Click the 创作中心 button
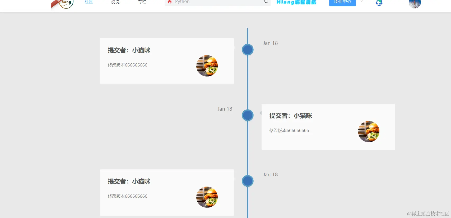This screenshot has height=218, width=451. click(x=342, y=2)
